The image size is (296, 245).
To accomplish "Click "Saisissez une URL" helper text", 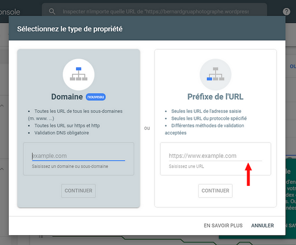I will click(x=186, y=166).
